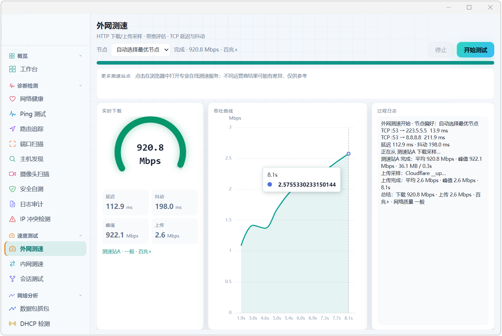This screenshot has width=502, height=336.
Task: Open the 更多测速站点 link
Action: pyautogui.click(x=116, y=76)
